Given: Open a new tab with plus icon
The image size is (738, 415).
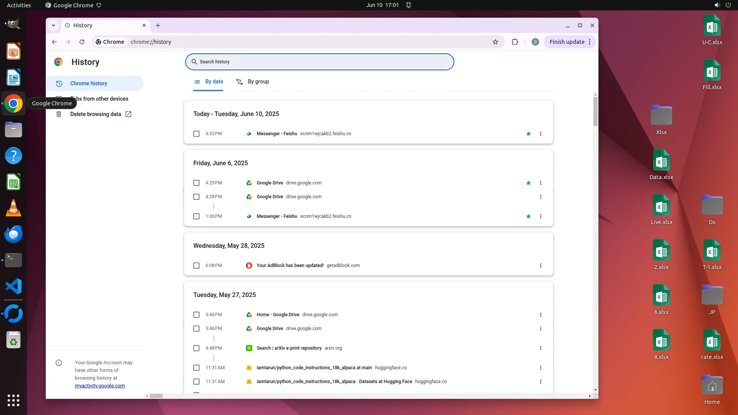Looking at the screenshot, I should coord(158,25).
